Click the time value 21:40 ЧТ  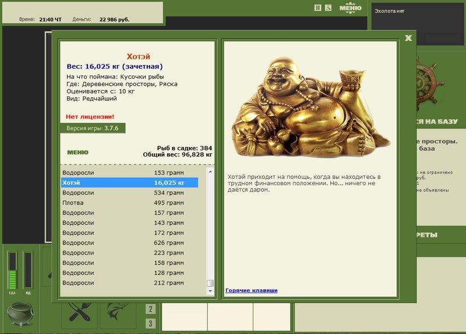point(51,20)
